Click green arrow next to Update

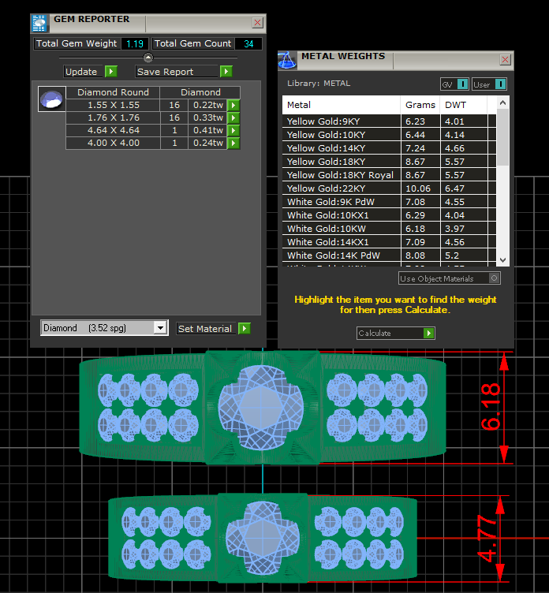point(111,72)
